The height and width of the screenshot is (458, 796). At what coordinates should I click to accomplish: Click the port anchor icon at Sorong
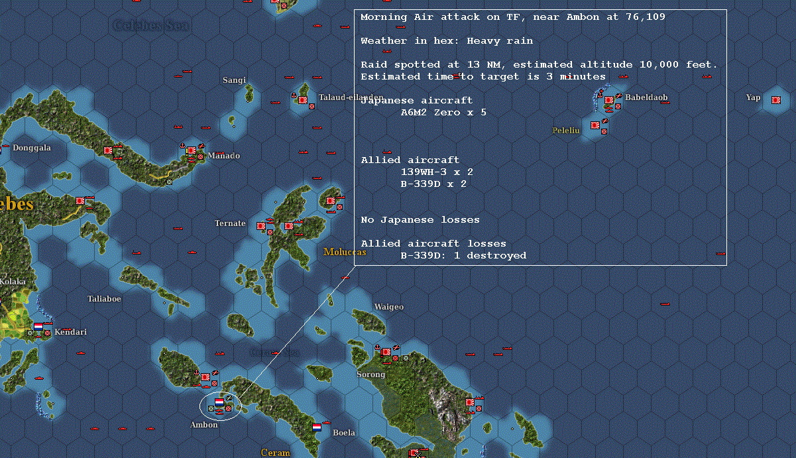click(377, 347)
